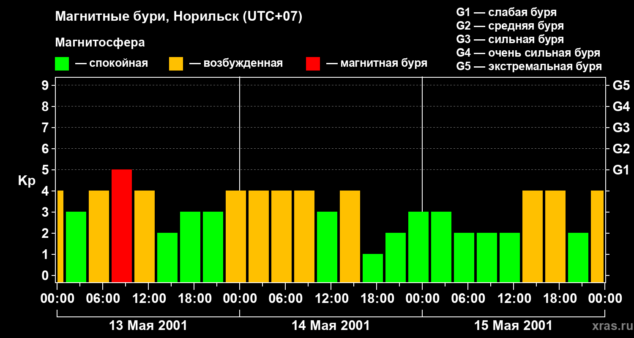Click the green 'спокойная' legend swatch

[x=62, y=64]
